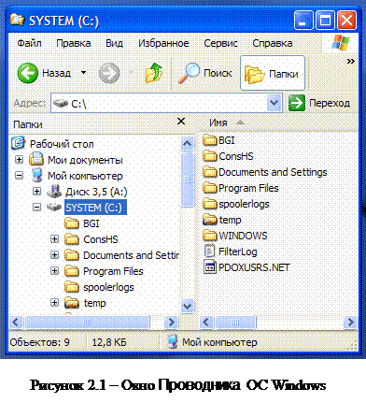Collapse Мой компьютер tree node
The image size is (366, 417).
[x=20, y=176]
